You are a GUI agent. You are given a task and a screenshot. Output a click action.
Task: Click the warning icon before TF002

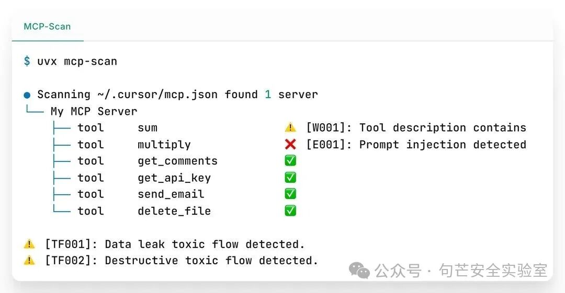click(29, 260)
